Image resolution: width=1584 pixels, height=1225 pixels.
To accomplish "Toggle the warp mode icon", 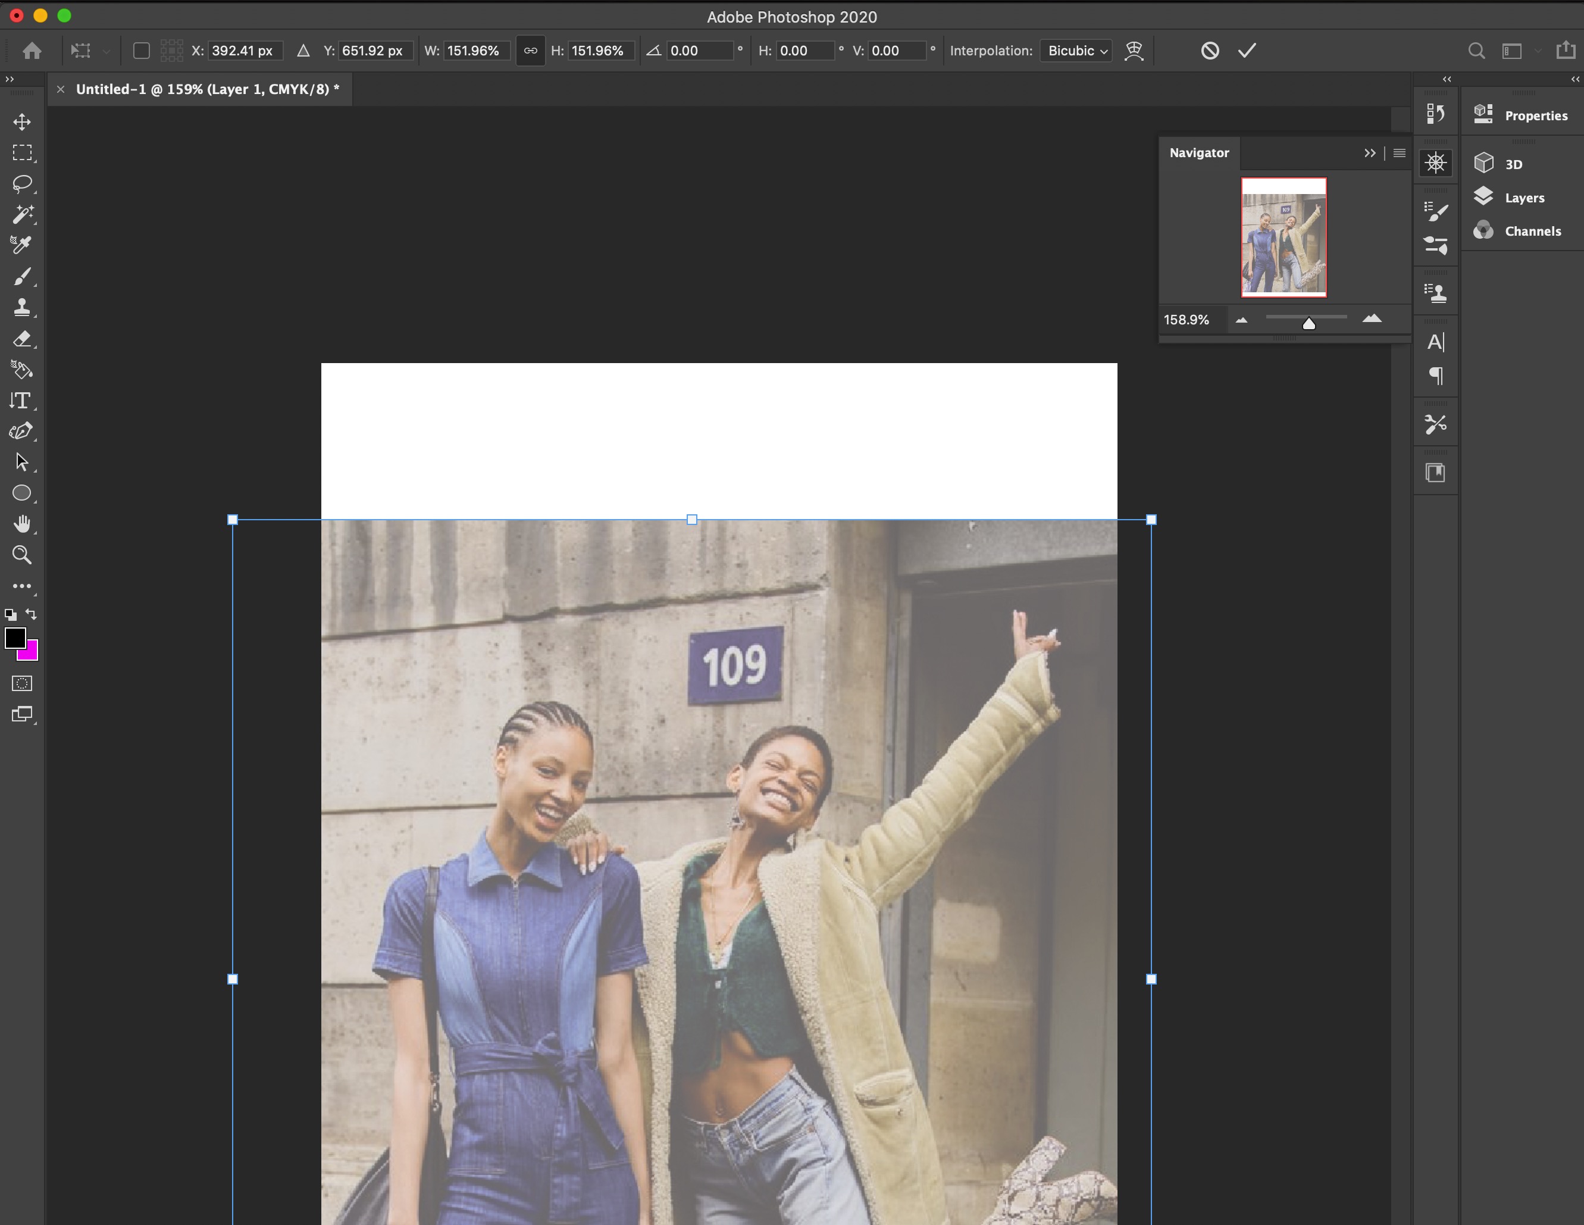I will [1134, 51].
